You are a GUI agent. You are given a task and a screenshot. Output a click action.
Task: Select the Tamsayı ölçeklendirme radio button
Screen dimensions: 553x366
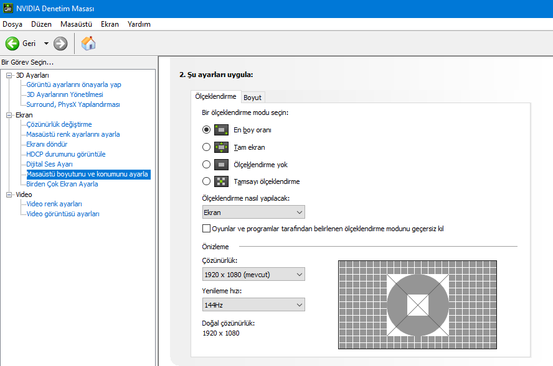tap(206, 181)
